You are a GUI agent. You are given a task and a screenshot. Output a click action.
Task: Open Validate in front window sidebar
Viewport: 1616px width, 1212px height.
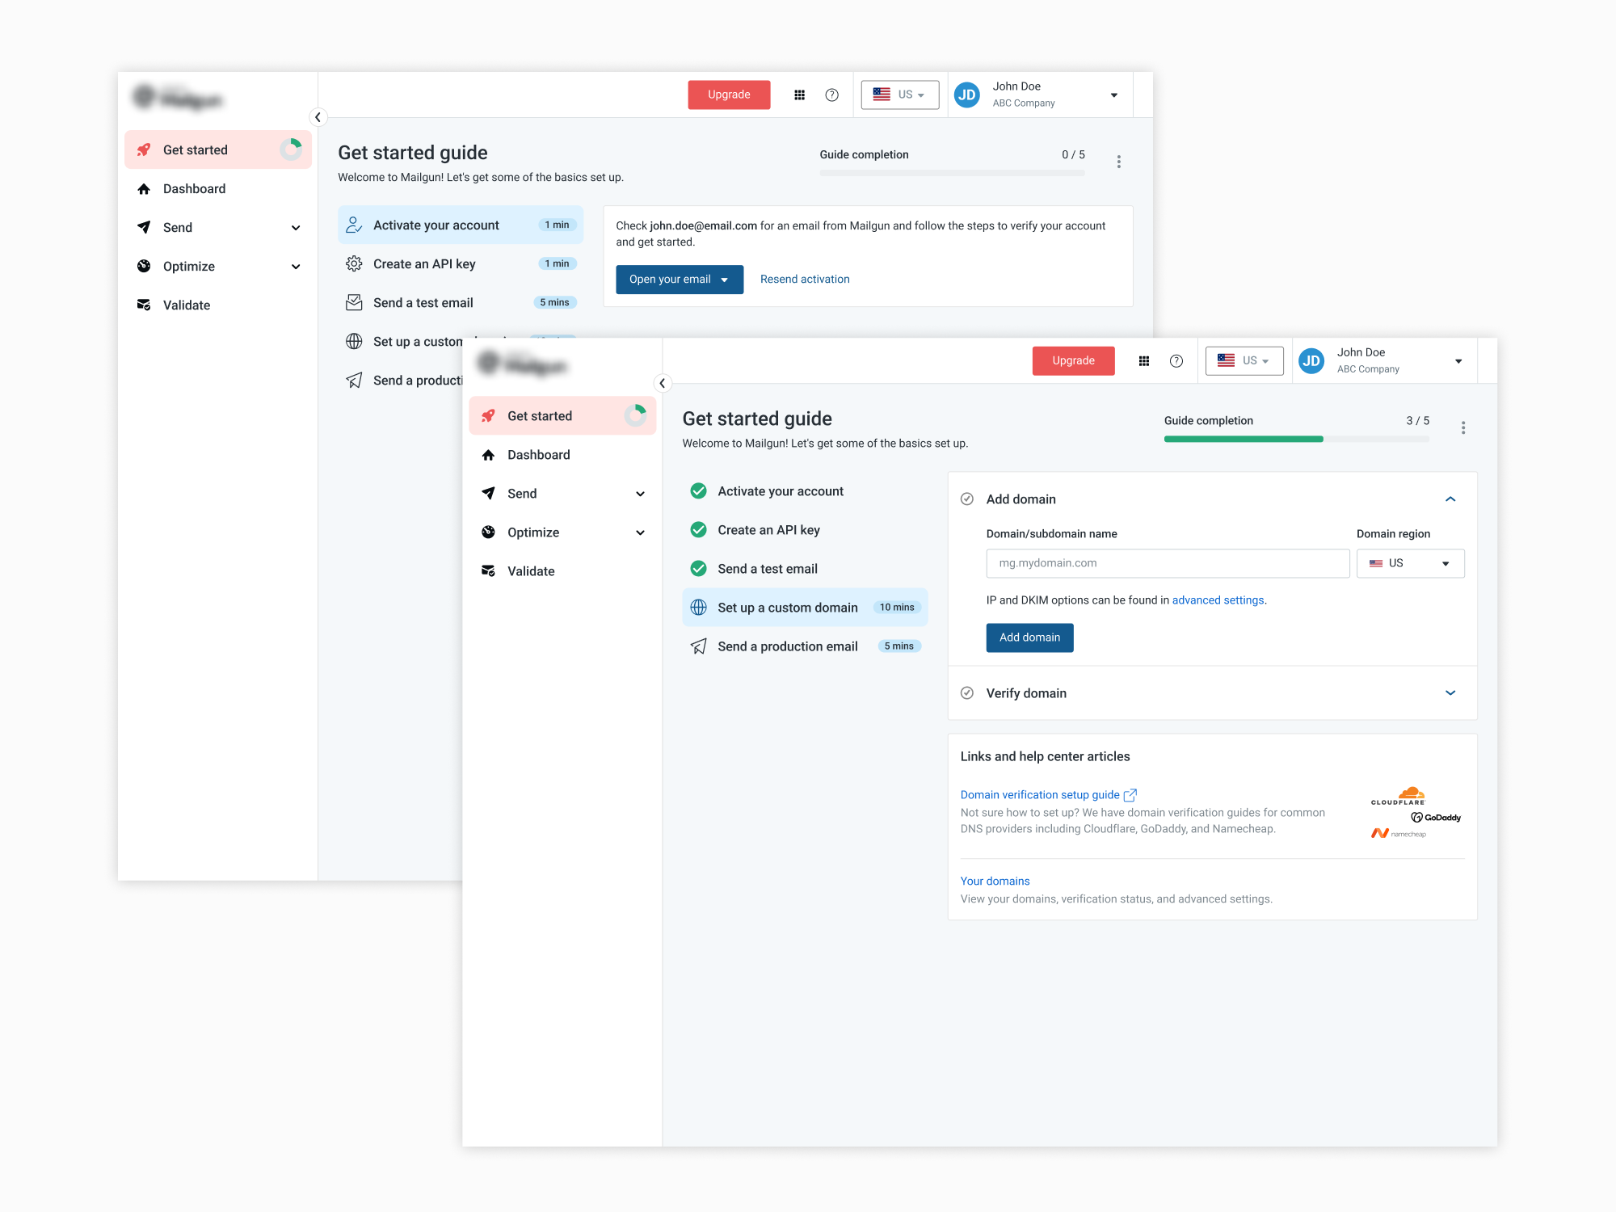[530, 571]
